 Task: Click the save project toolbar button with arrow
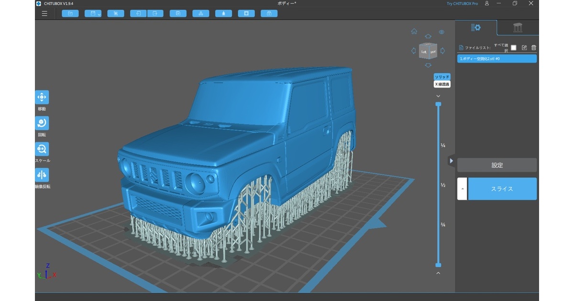(93, 13)
